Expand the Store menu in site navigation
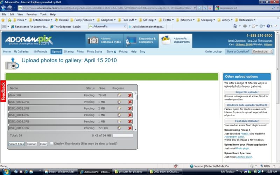 [x=111, y=51]
